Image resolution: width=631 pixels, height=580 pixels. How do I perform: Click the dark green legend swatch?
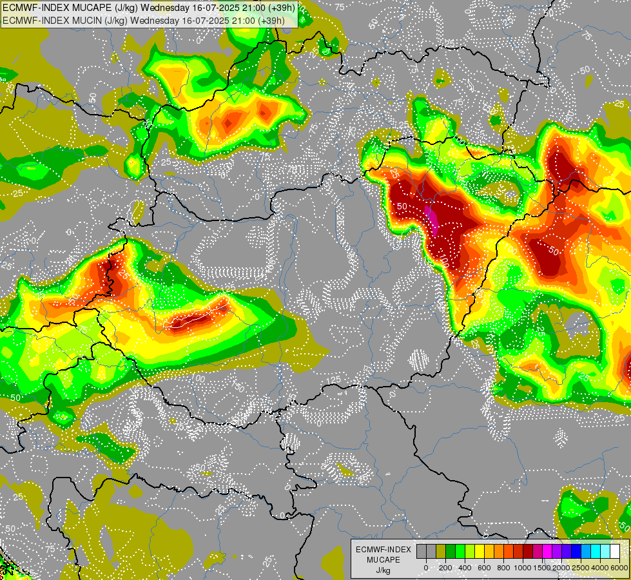pyautogui.click(x=451, y=551)
